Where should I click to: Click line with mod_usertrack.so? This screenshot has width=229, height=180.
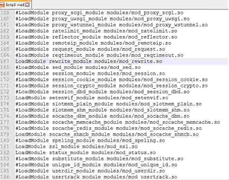97,177
